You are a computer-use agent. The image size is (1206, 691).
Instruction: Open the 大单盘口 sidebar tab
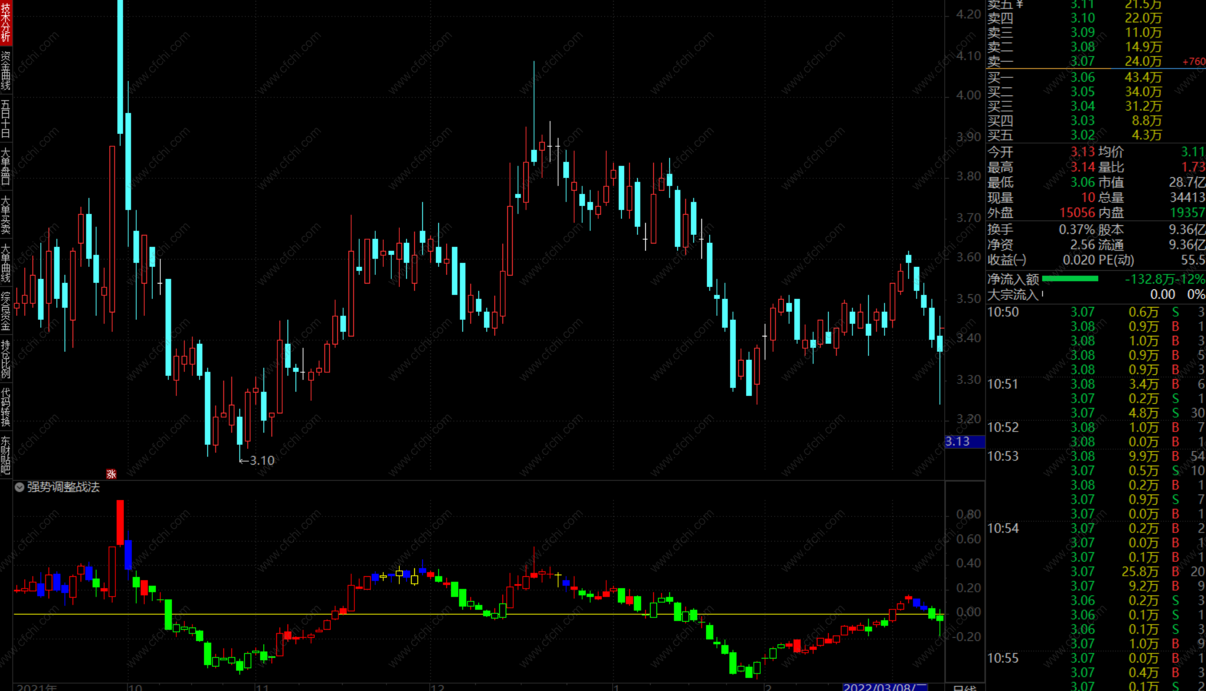point(6,167)
